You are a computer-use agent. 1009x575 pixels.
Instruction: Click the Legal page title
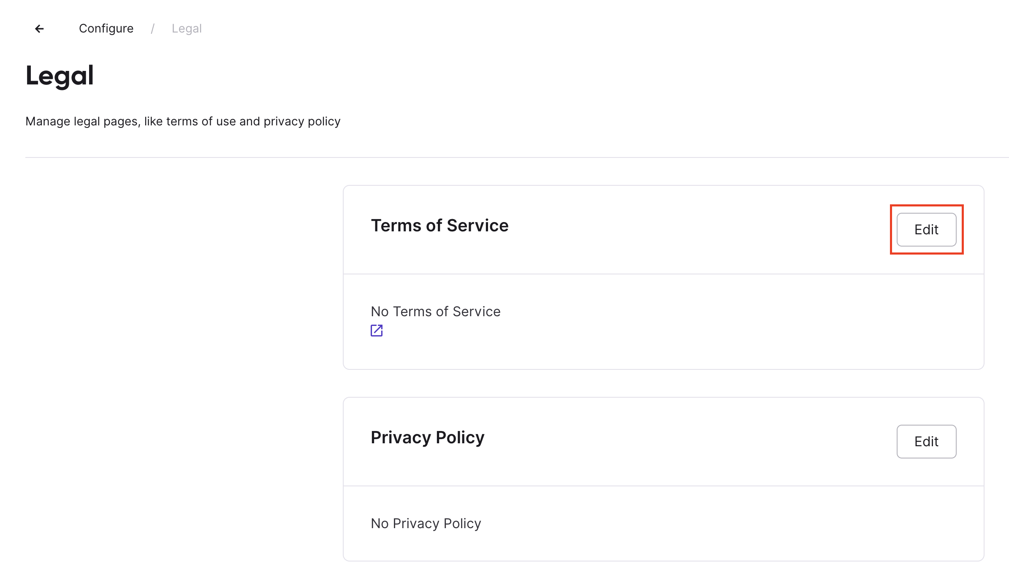pos(60,76)
